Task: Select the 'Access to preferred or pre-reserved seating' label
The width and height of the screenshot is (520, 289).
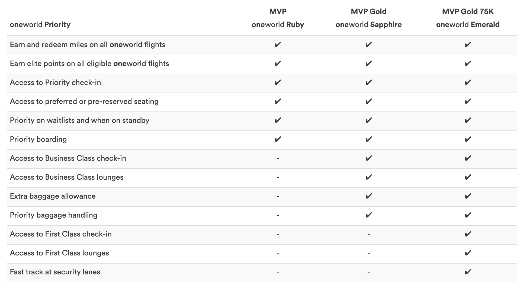Action: pyautogui.click(x=84, y=101)
